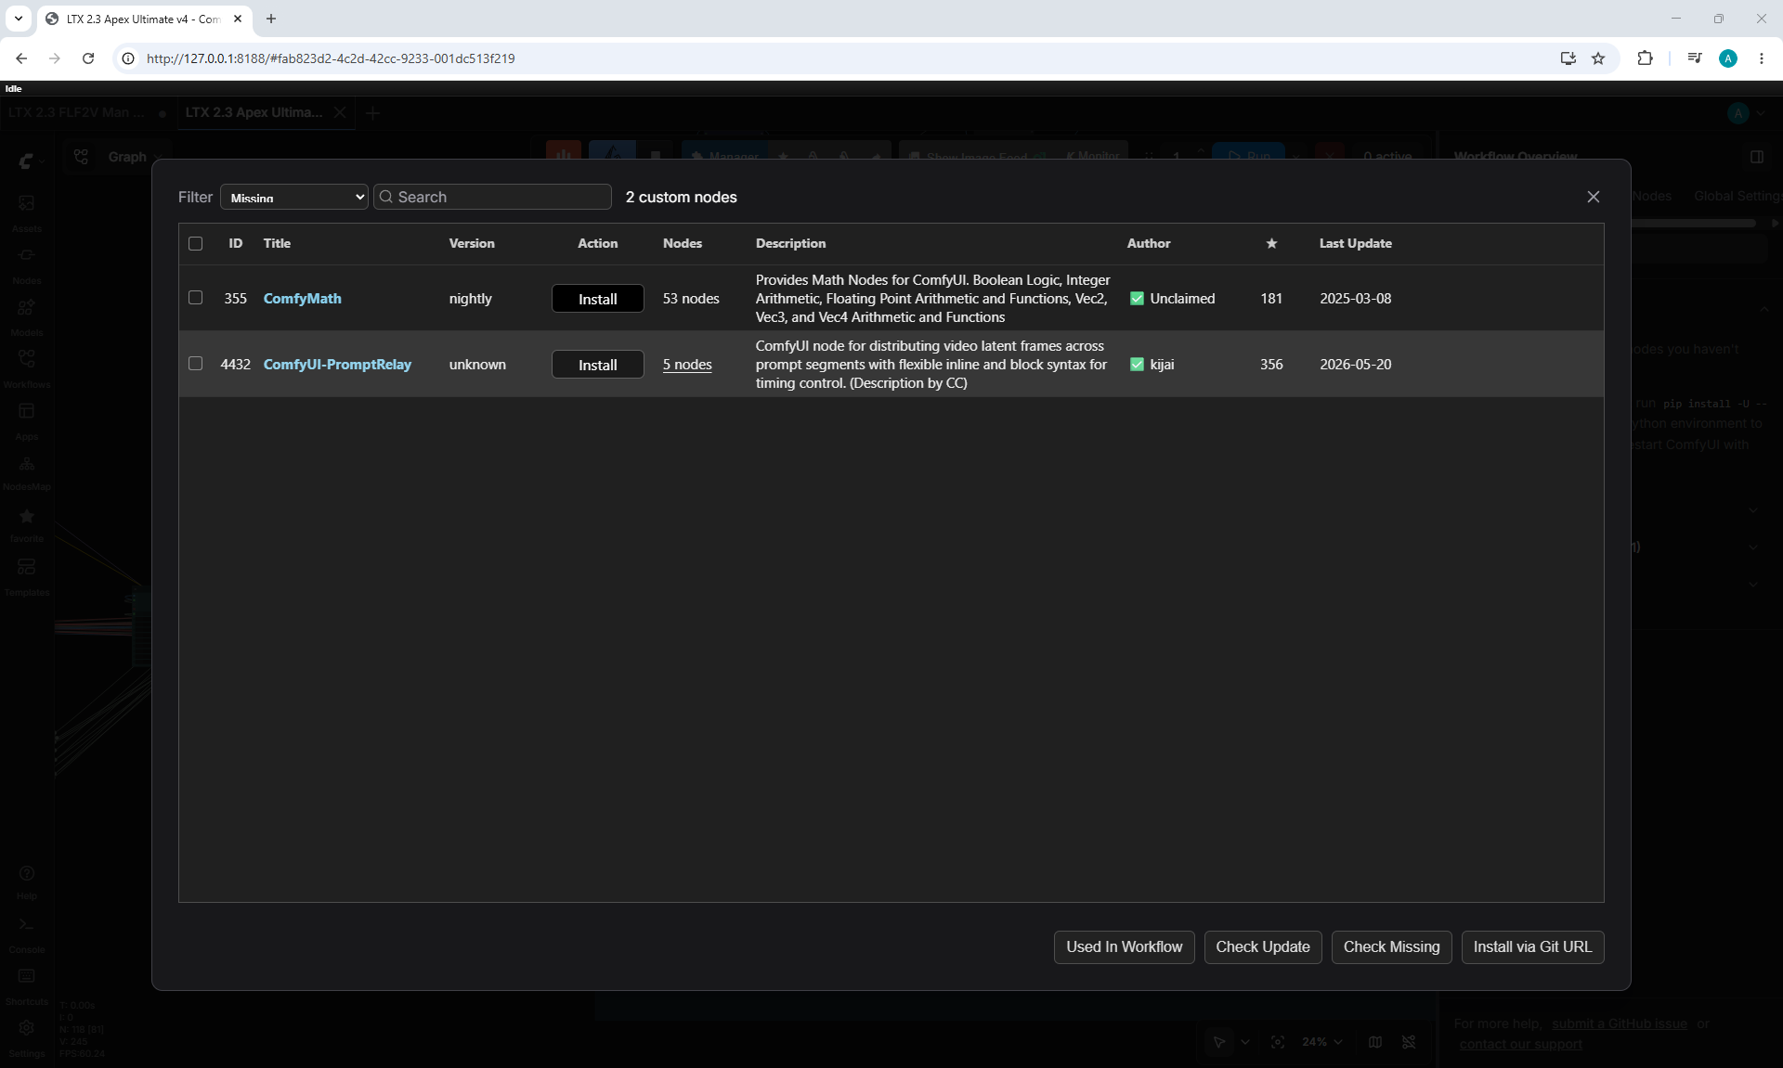The height and width of the screenshot is (1068, 1783).
Task: Expand the cursor mode dropdown arrow
Action: point(1245,1042)
